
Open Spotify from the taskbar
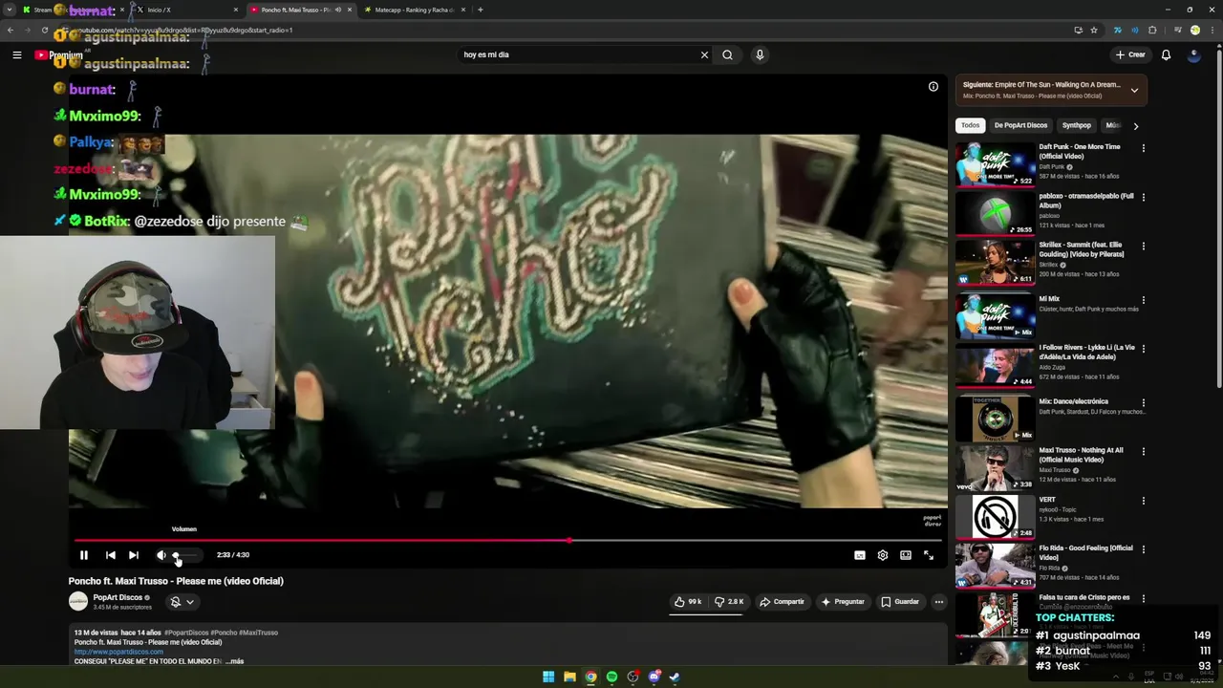click(x=611, y=677)
